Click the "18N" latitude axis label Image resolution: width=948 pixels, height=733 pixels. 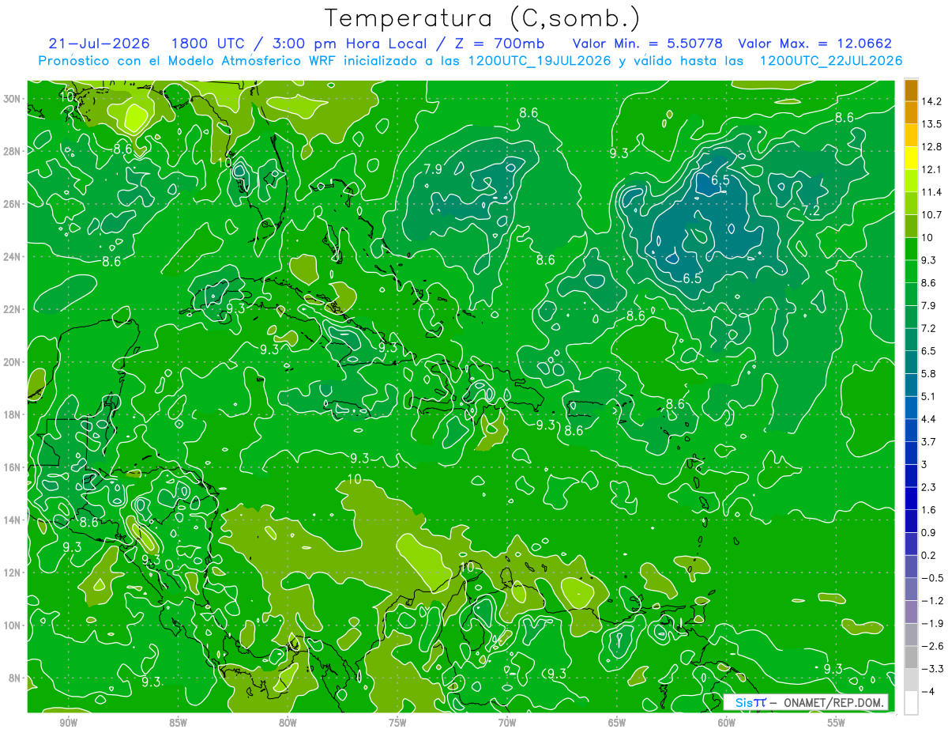pos(12,414)
